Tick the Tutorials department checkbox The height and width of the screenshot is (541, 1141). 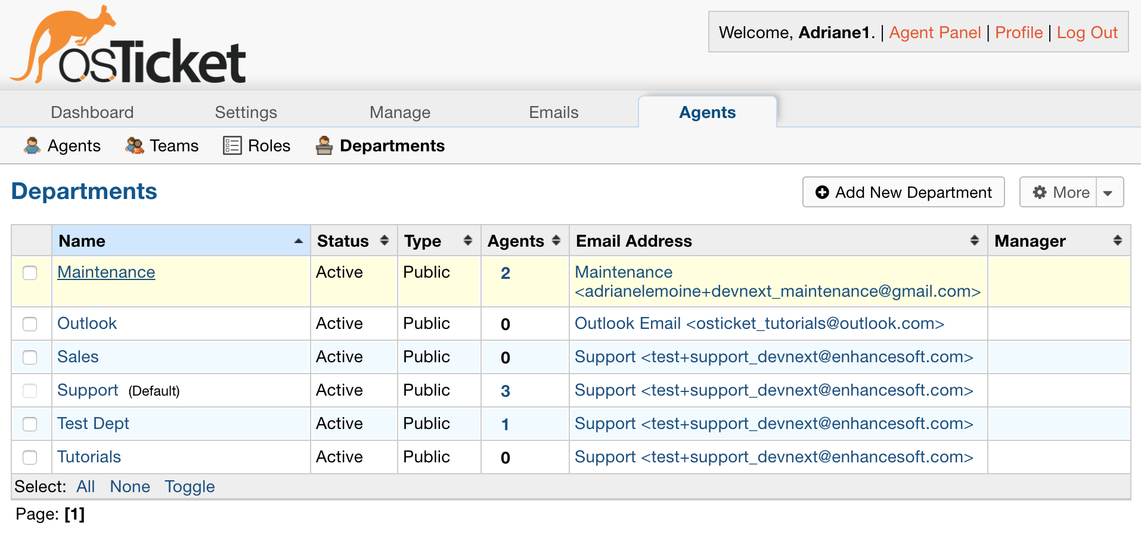pos(30,457)
